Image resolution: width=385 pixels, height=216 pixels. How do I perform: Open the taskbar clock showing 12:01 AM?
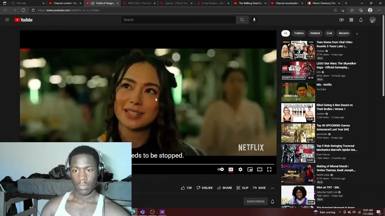[x=368, y=212]
